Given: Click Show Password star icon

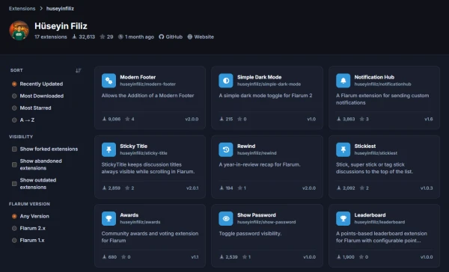Looking at the screenshot, I should [x=245, y=257].
